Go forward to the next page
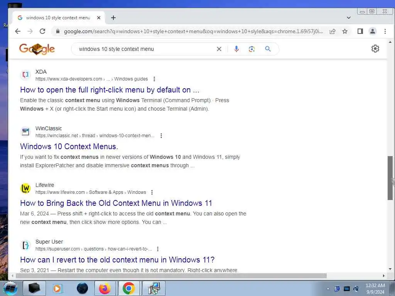Viewport: 395px width, 296px height. tap(30, 31)
